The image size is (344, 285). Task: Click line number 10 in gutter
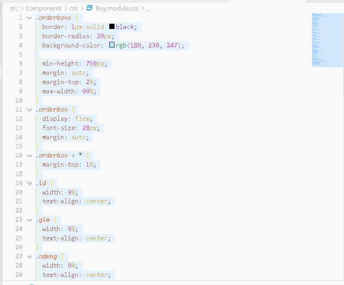[19, 100]
